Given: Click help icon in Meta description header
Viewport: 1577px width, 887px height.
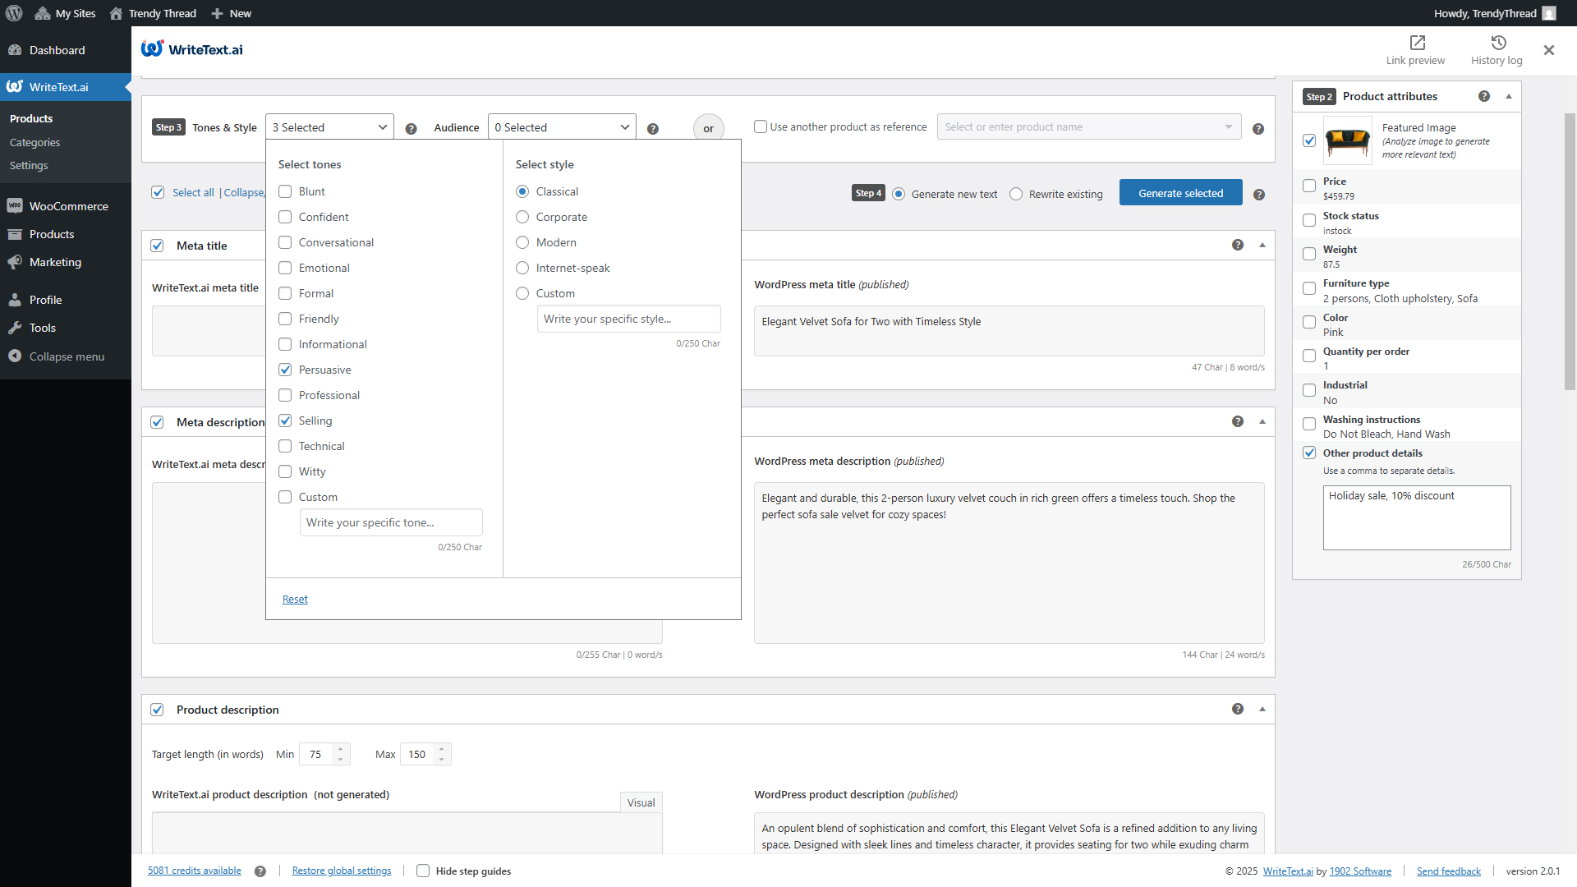Looking at the screenshot, I should pos(1238,421).
